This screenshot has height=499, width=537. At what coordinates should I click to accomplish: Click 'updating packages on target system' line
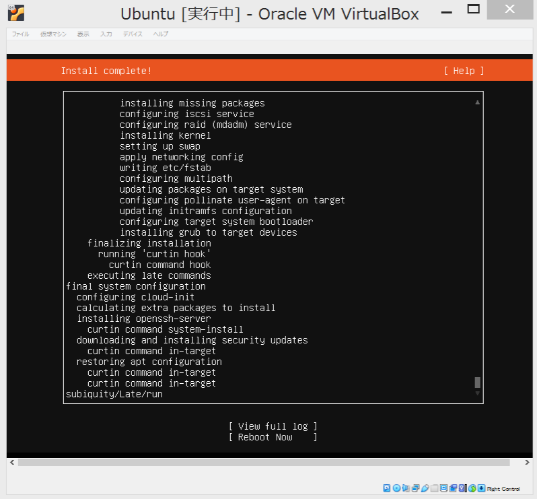click(x=211, y=189)
